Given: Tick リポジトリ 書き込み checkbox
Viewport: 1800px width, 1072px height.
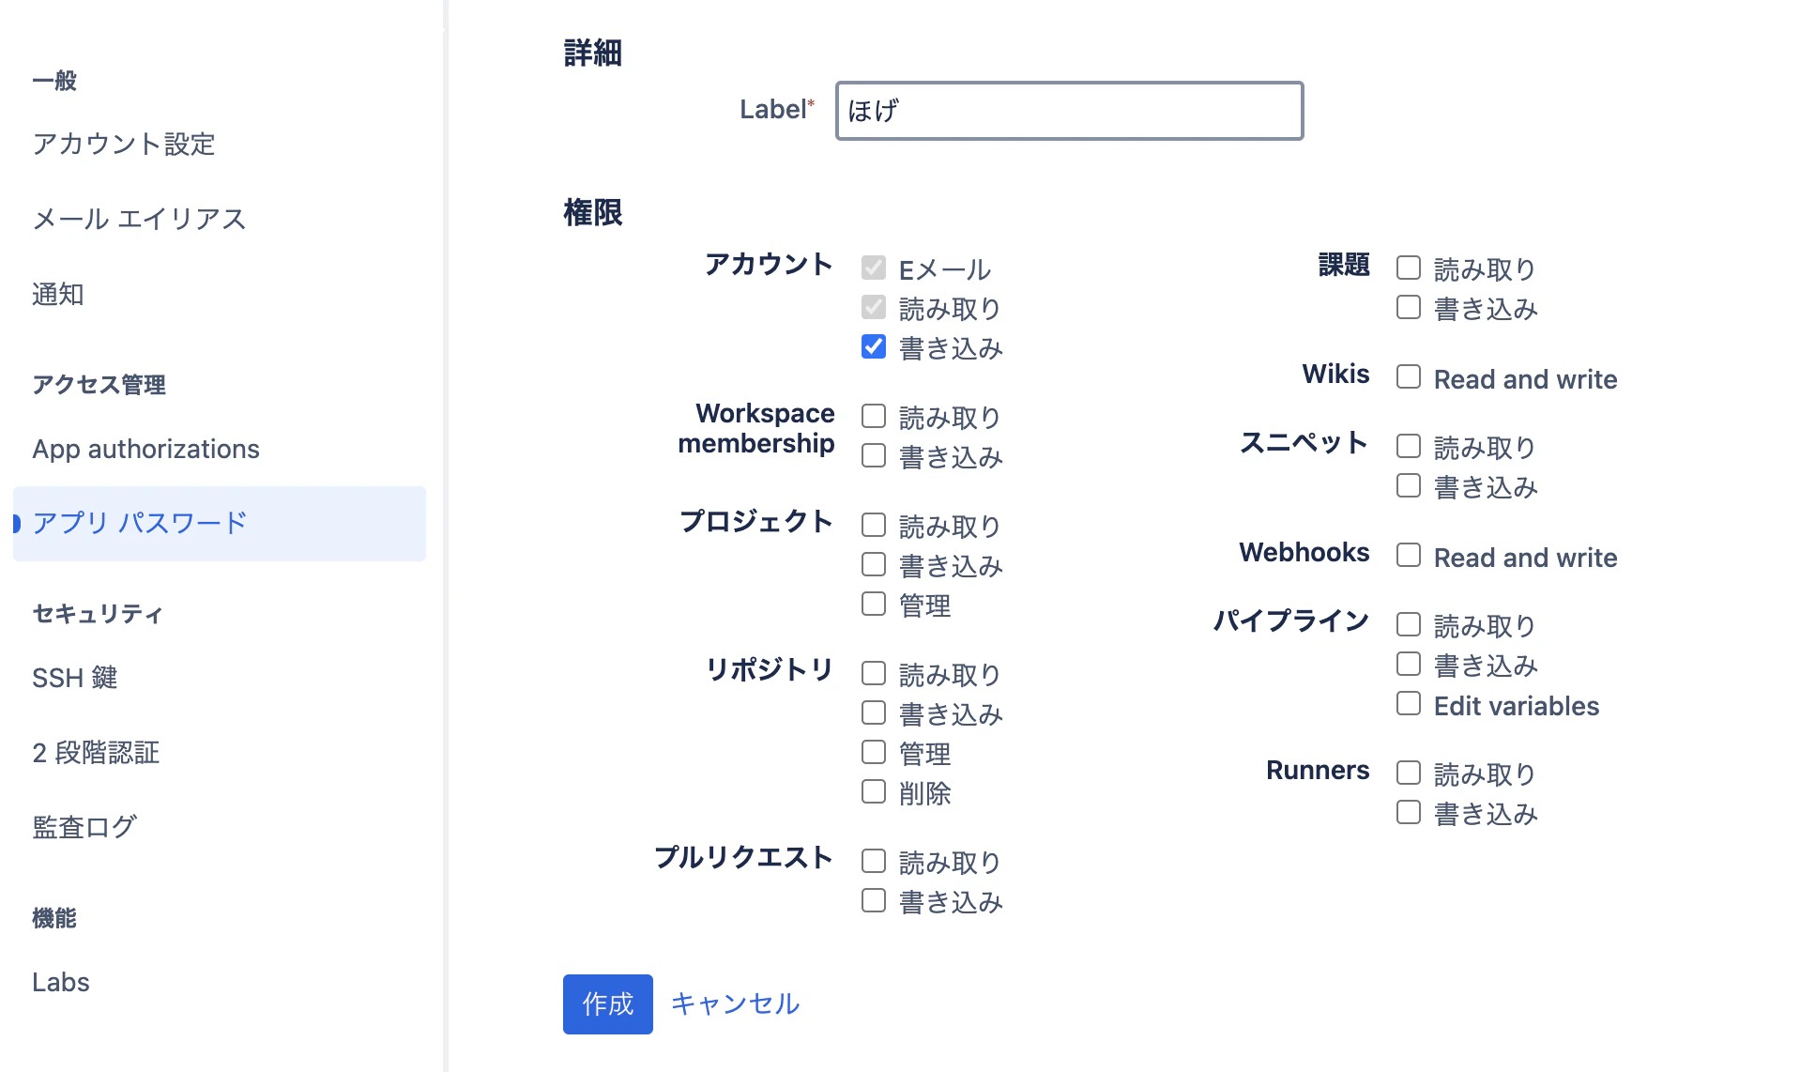Looking at the screenshot, I should pos(874,712).
